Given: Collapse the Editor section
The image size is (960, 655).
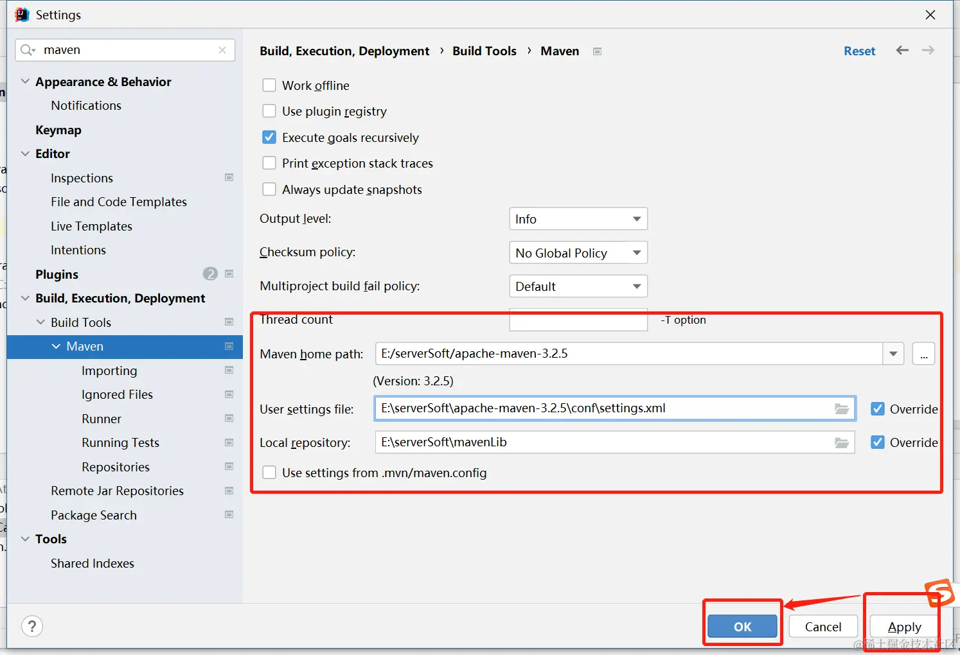Looking at the screenshot, I should point(25,153).
